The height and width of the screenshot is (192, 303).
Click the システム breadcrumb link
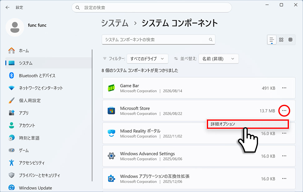pos(115,23)
